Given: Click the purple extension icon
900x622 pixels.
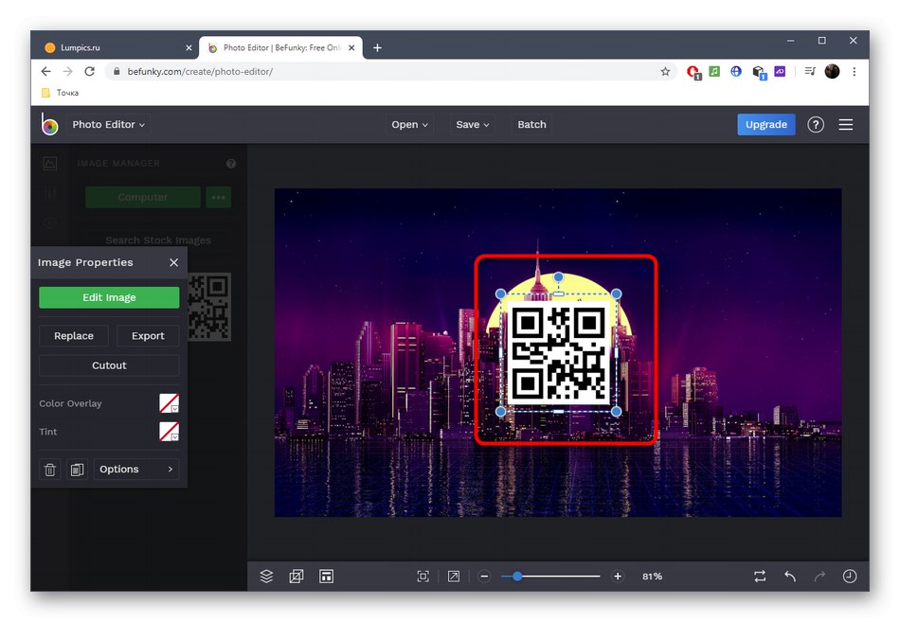Looking at the screenshot, I should pos(780,71).
